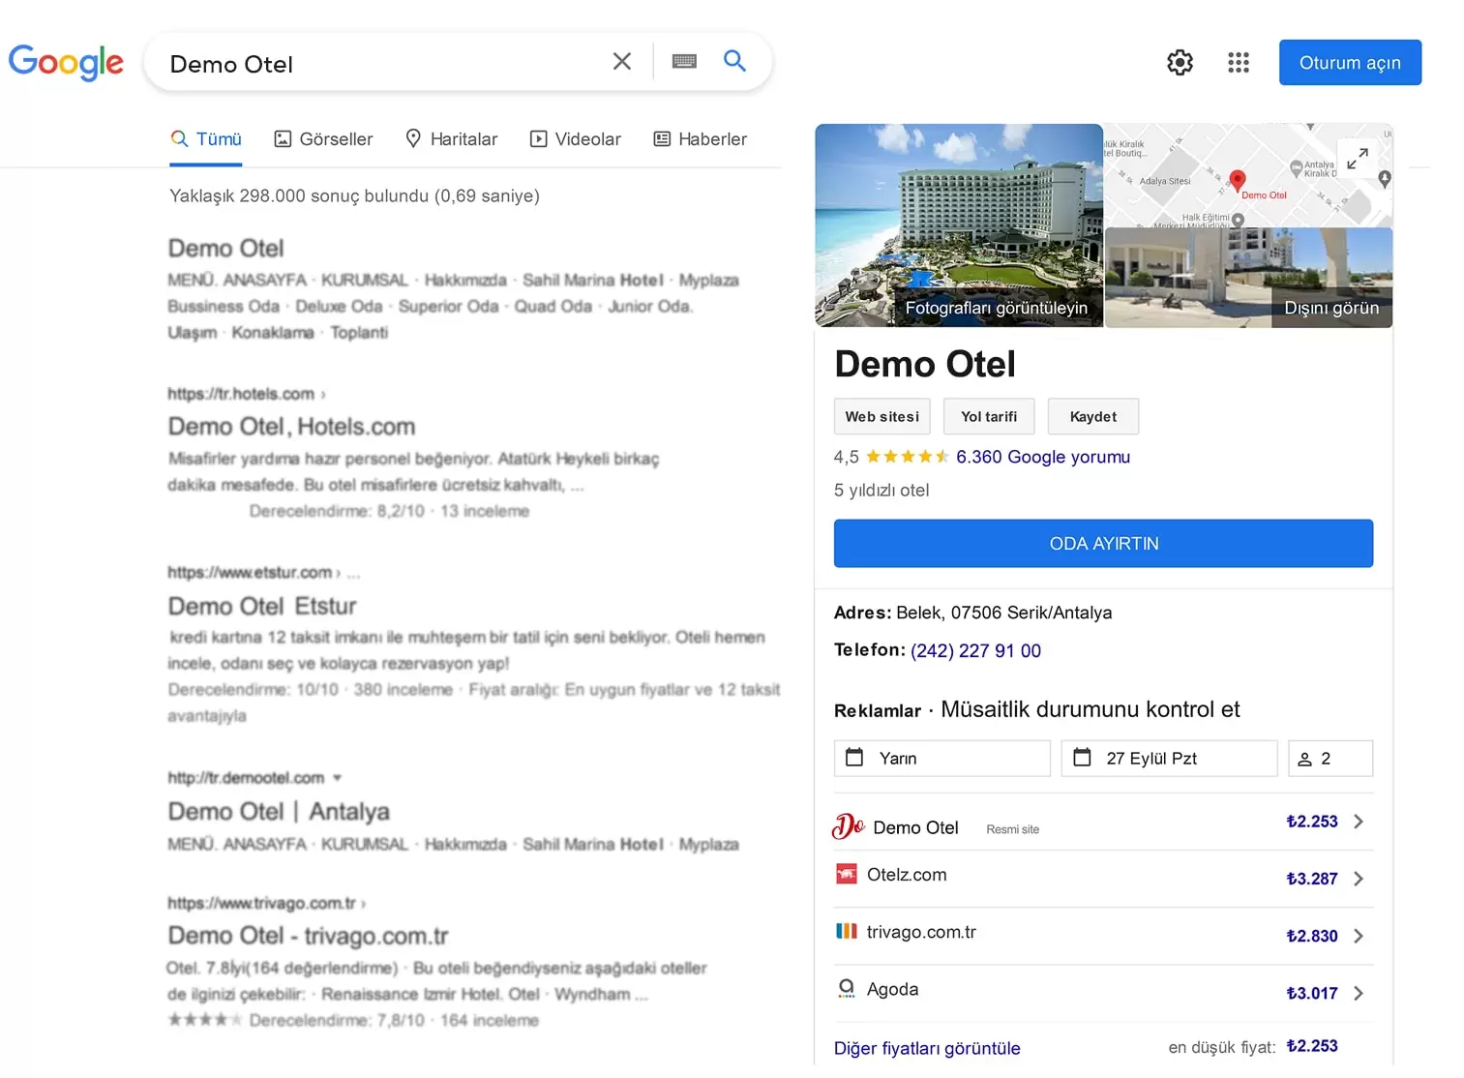1464x1078 pixels.
Task: Click the lowest price ₺2.253 at the bottom
Action: tap(1312, 1046)
